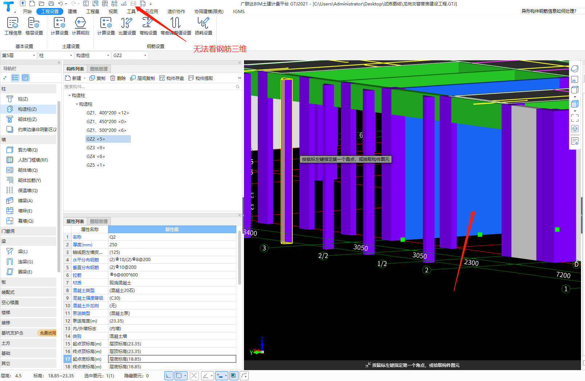The image size is (585, 381).
Task: Open the 开始 ribbon tab
Action: tap(27, 11)
